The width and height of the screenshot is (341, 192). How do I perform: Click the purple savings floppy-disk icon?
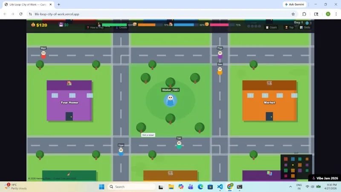click(x=61, y=25)
